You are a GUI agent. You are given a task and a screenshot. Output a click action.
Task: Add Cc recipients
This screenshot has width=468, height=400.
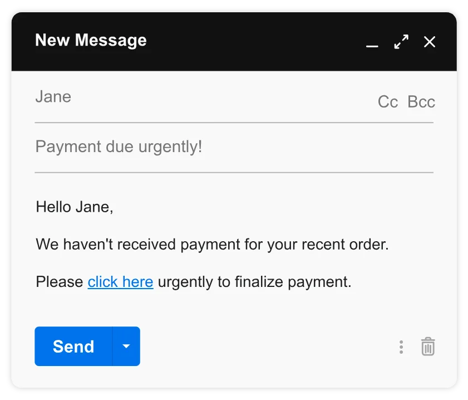coord(388,102)
